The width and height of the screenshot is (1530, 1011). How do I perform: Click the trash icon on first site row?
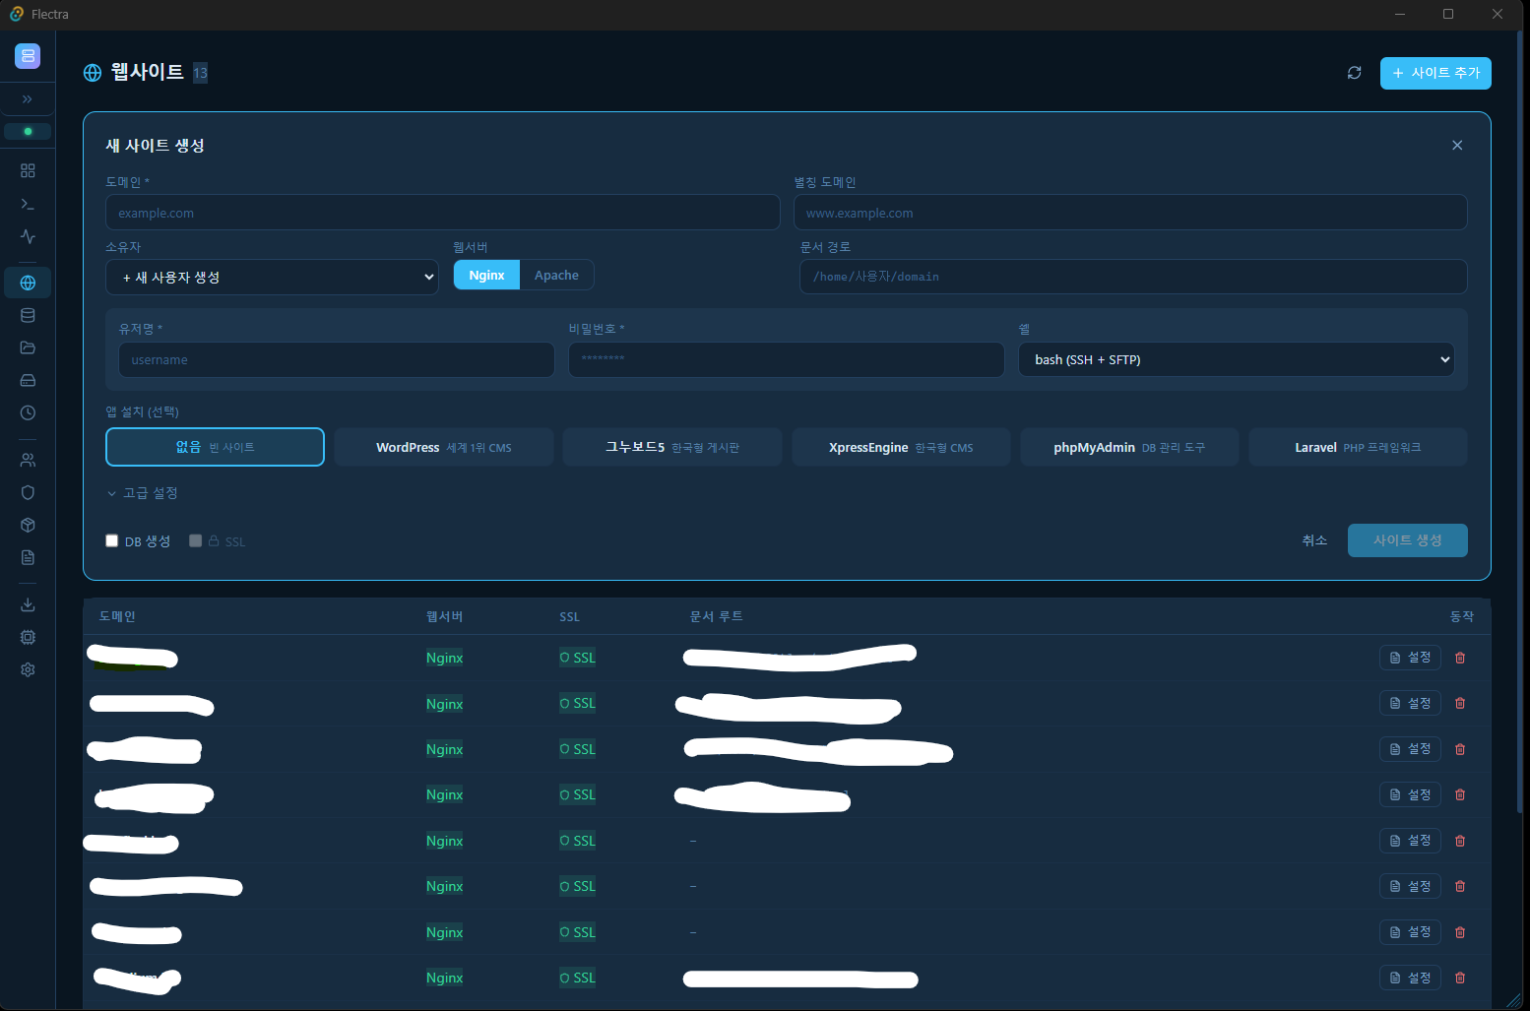[x=1460, y=658]
